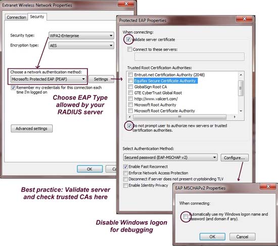Click the Settings button next to PEAP
Image resolution: width=278 pixels, height=246 pixels.
click(x=101, y=79)
